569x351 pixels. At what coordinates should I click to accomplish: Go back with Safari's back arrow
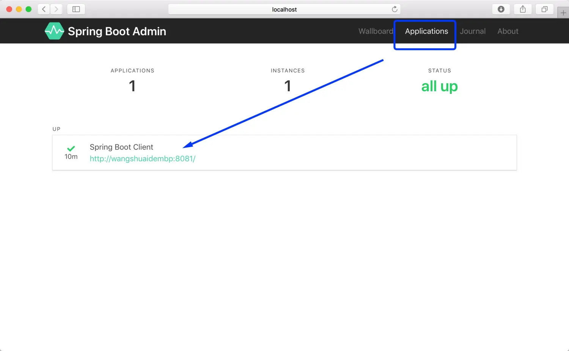click(44, 9)
